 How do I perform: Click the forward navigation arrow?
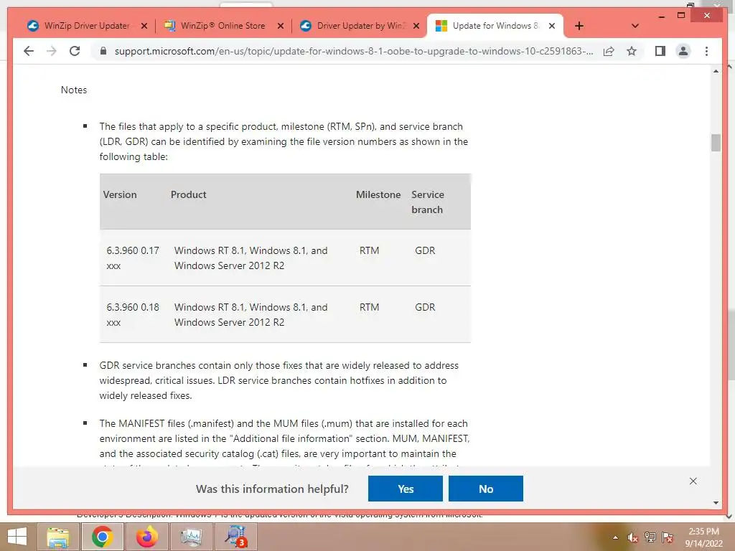click(x=52, y=51)
